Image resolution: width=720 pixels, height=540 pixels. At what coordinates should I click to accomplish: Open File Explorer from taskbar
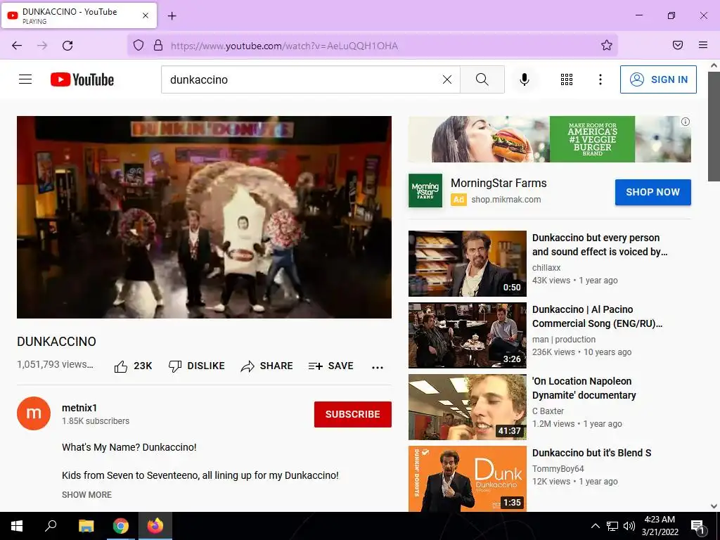click(x=86, y=526)
